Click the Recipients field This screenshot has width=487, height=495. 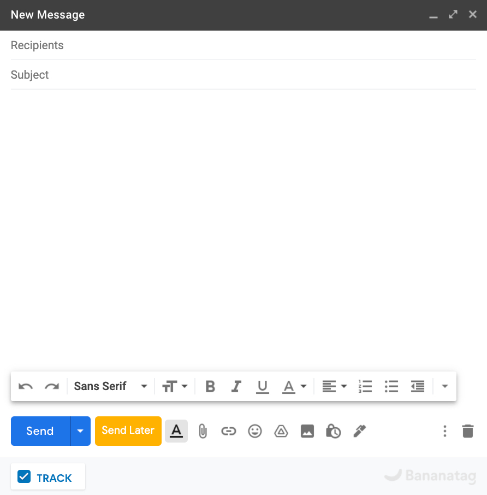pyautogui.click(x=243, y=45)
